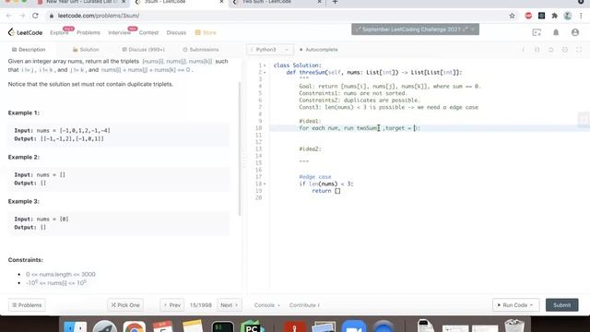Open PyCharm from the Dock
This screenshot has height=332, width=590.
[x=252, y=326]
